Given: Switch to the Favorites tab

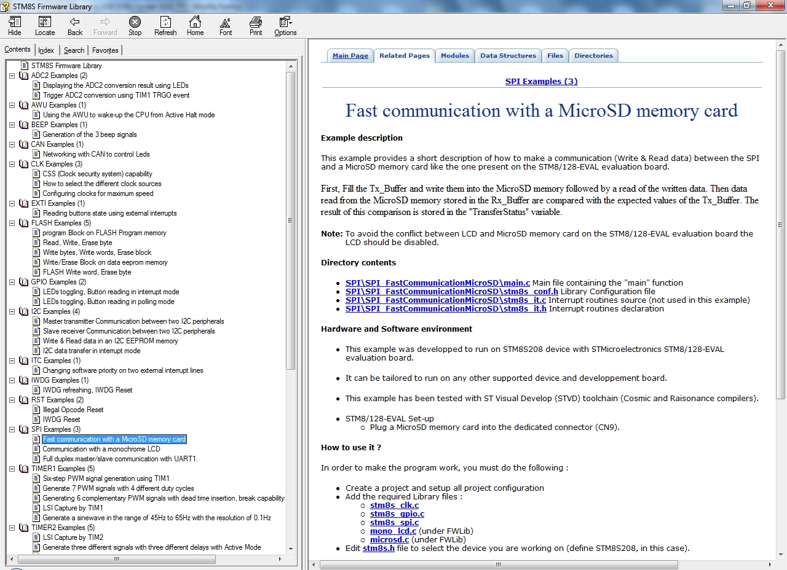Looking at the screenshot, I should click(x=105, y=50).
